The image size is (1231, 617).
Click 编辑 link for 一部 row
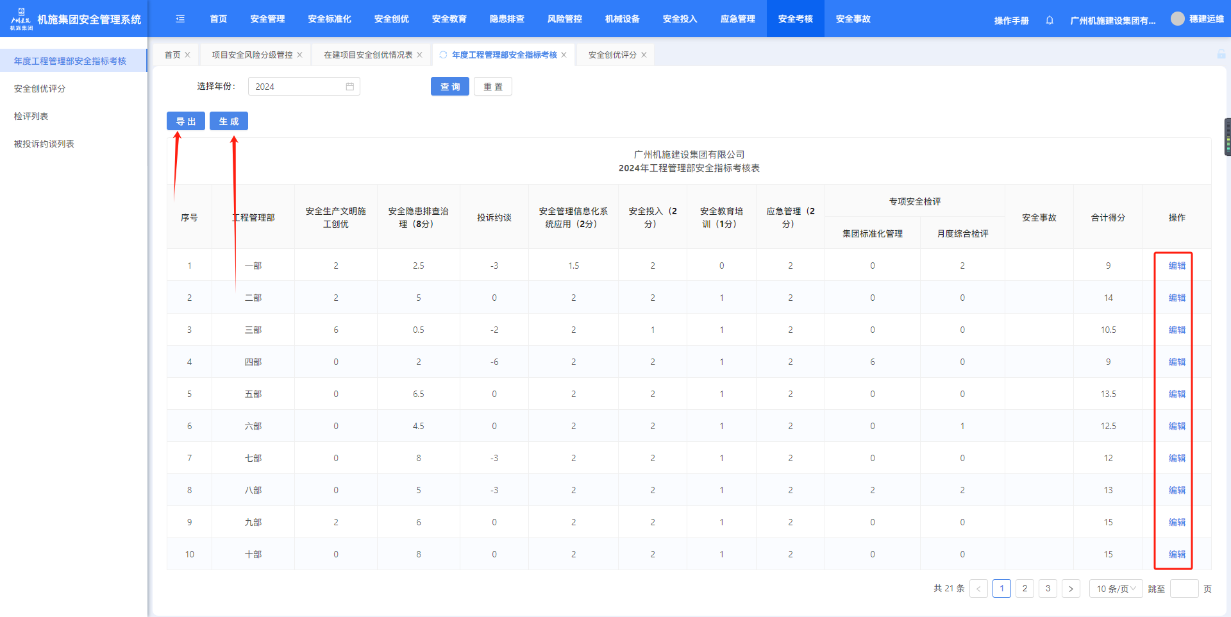pyautogui.click(x=1177, y=266)
